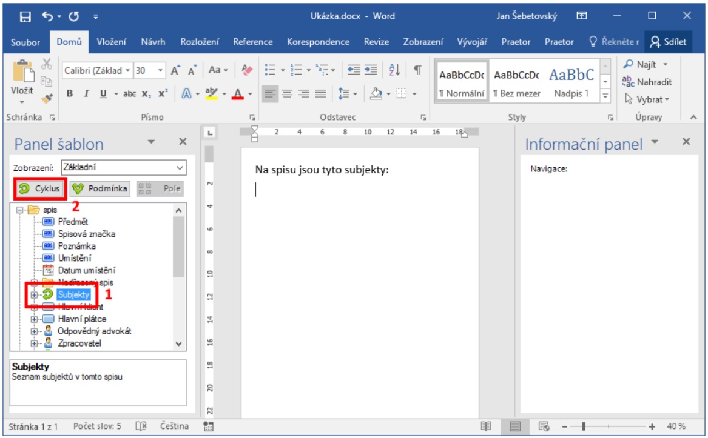
Task: Click the Undo arrow icon
Action: coord(49,16)
